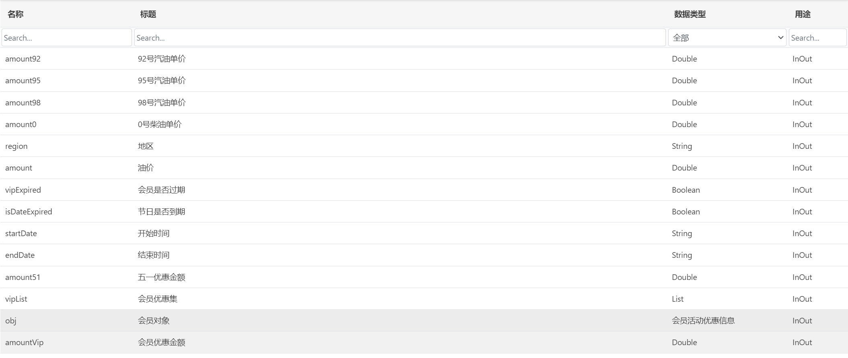The width and height of the screenshot is (848, 358).
Task: Click the region variable row
Action: (x=16, y=146)
